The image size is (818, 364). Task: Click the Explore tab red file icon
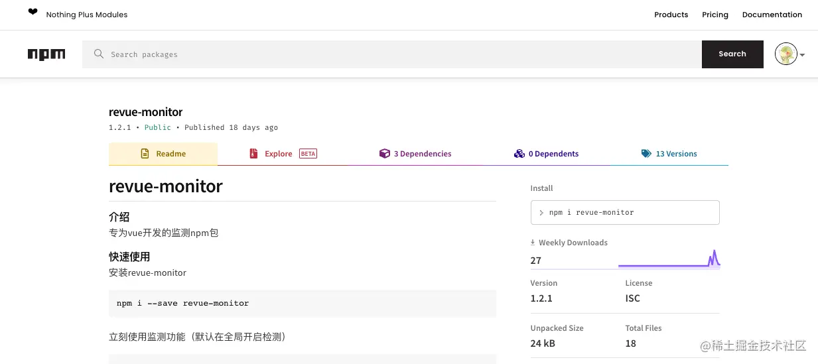(253, 153)
